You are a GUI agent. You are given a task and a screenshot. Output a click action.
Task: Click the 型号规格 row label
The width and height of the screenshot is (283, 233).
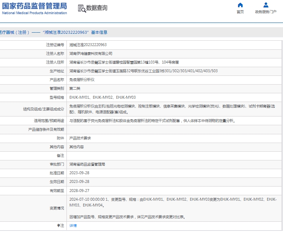pos(57,98)
